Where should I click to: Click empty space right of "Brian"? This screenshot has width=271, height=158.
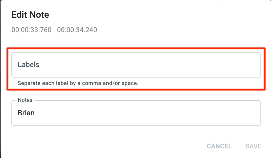151,113
